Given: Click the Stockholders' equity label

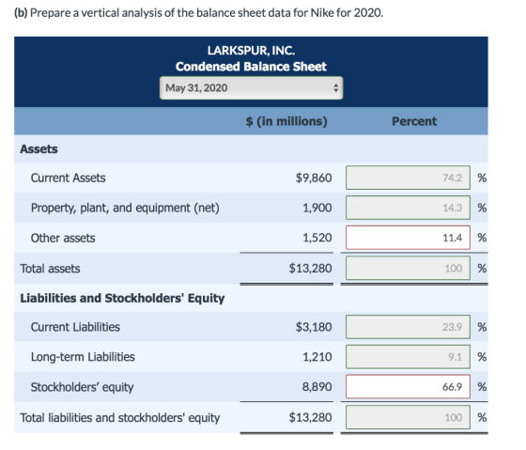Looking at the screenshot, I should pyautogui.click(x=83, y=387).
